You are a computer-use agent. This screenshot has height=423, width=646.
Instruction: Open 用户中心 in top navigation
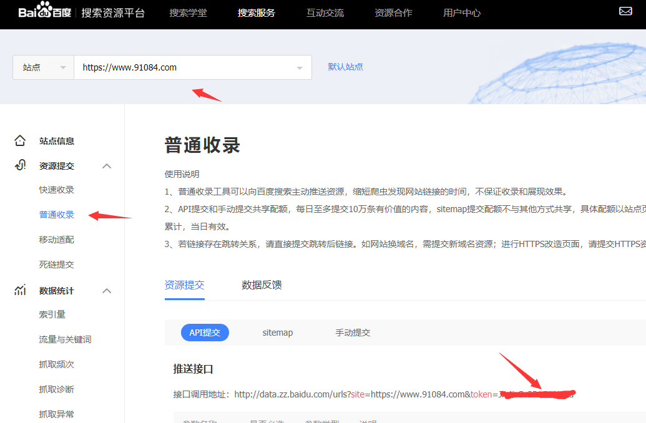coord(462,12)
